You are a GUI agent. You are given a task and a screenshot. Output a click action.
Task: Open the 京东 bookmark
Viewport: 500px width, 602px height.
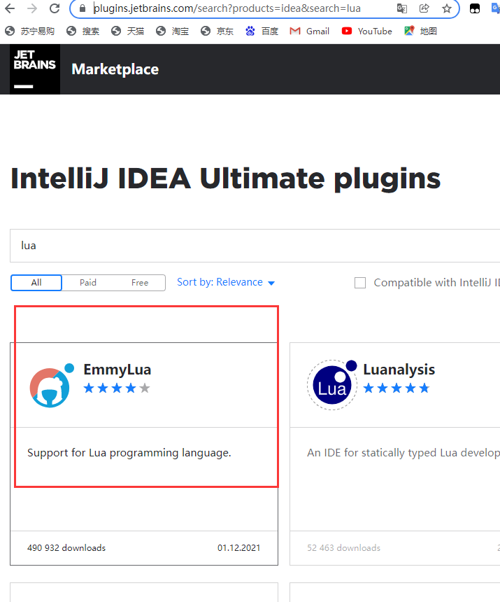[x=217, y=31]
